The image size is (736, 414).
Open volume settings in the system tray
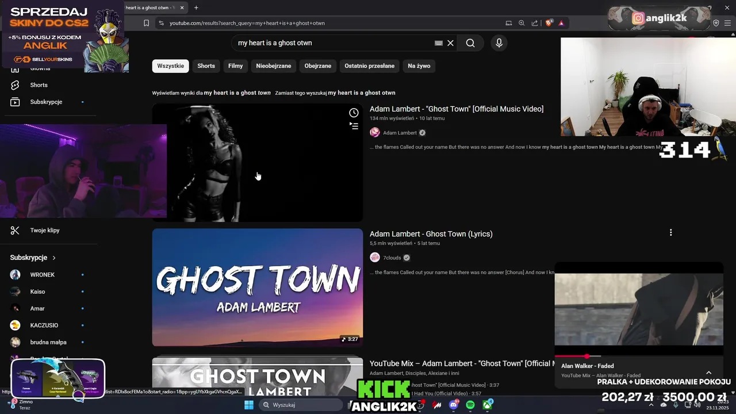tap(697, 405)
